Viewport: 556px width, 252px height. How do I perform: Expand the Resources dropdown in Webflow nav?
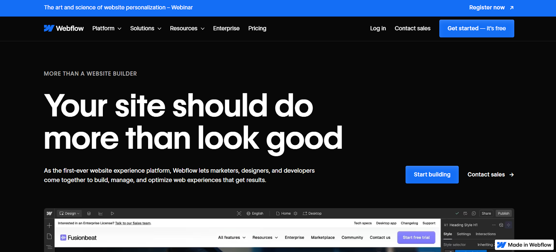point(187,29)
